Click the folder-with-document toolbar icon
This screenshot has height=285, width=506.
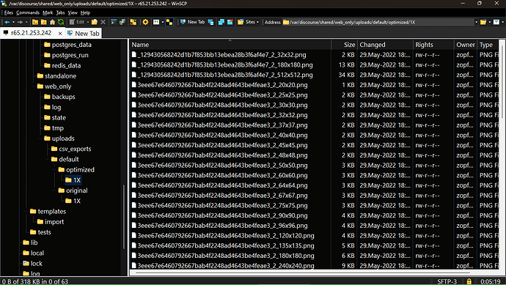click(x=94, y=22)
